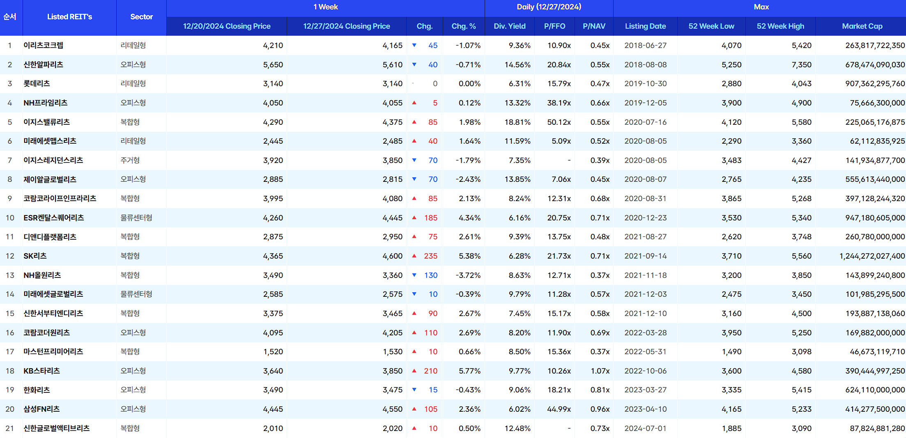The height and width of the screenshot is (438, 906).
Task: Click the P/FFO value 50.12x
Action: pyautogui.click(x=559, y=122)
